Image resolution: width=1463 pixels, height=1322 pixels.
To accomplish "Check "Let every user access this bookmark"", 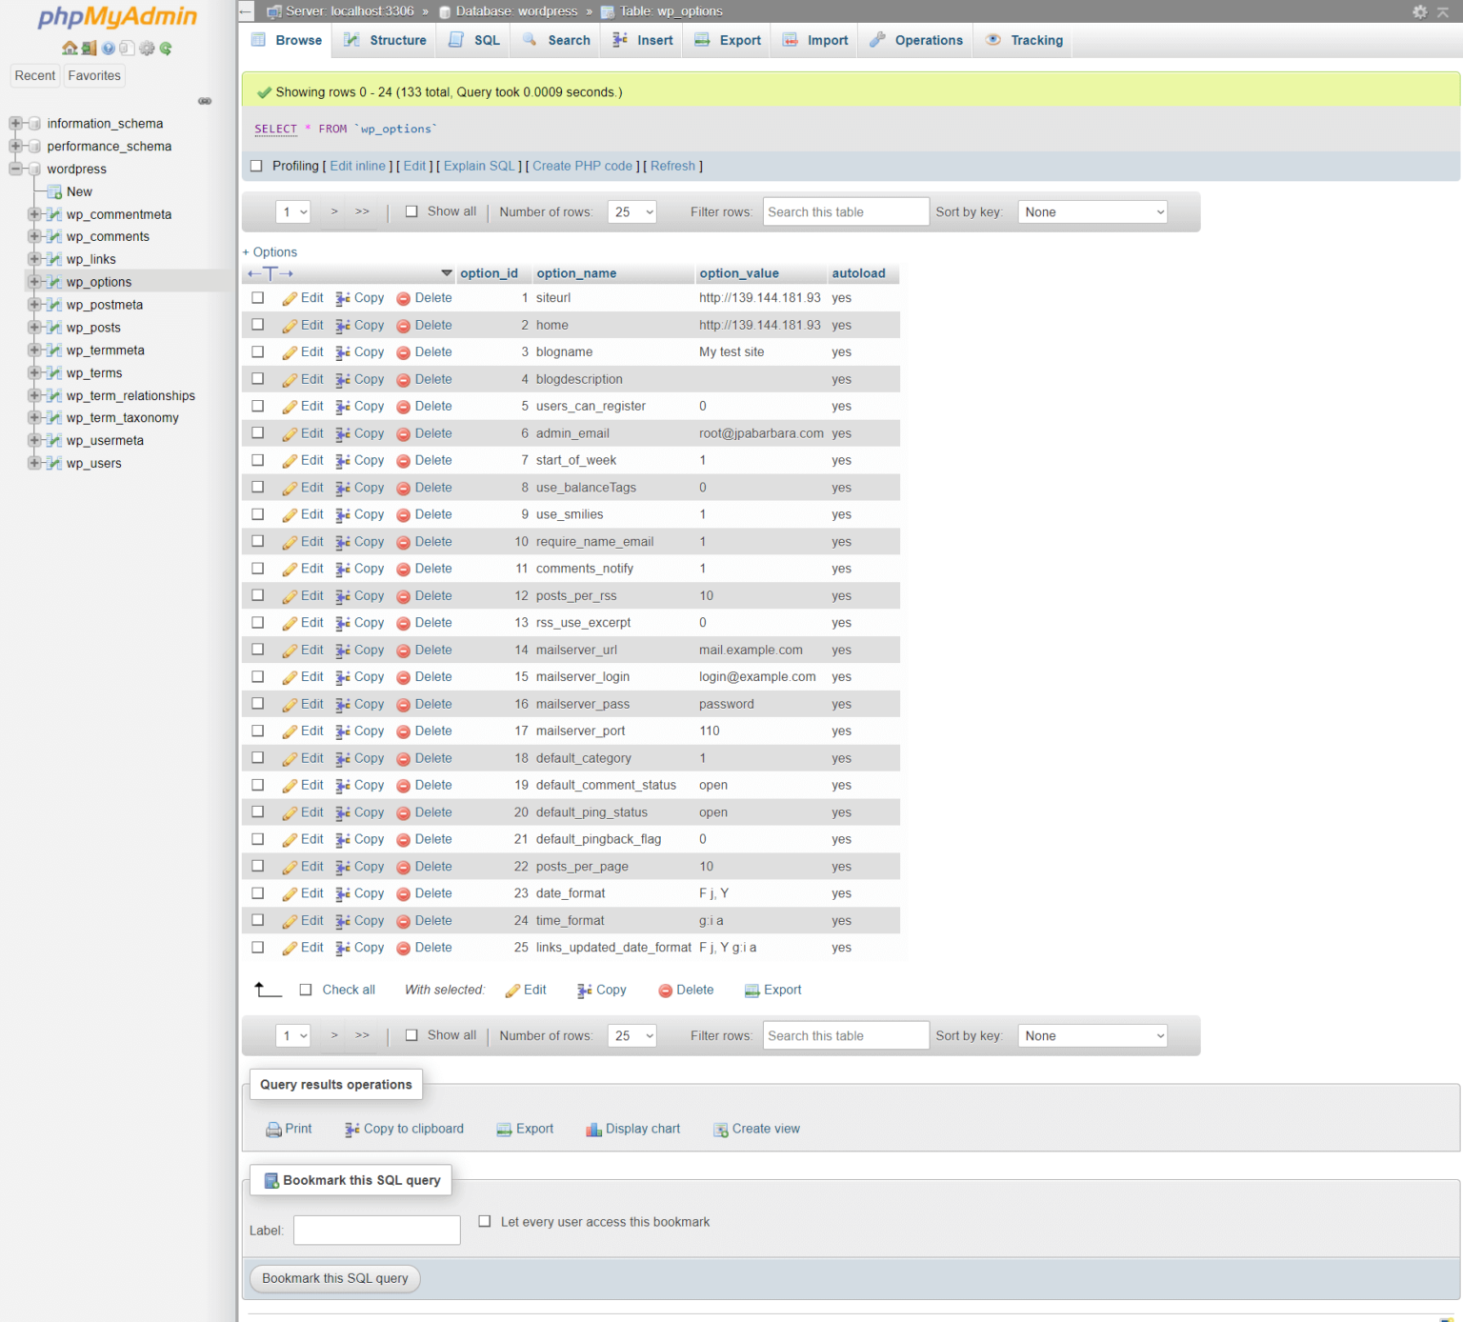I will tap(485, 1221).
